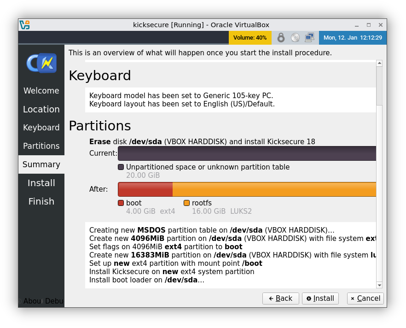This screenshot has height=328, width=406.
Task: Click the lock icon in the top panel
Action: (x=281, y=37)
